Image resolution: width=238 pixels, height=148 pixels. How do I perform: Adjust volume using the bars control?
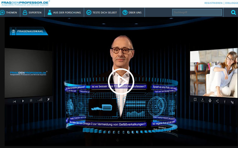tap(40, 100)
